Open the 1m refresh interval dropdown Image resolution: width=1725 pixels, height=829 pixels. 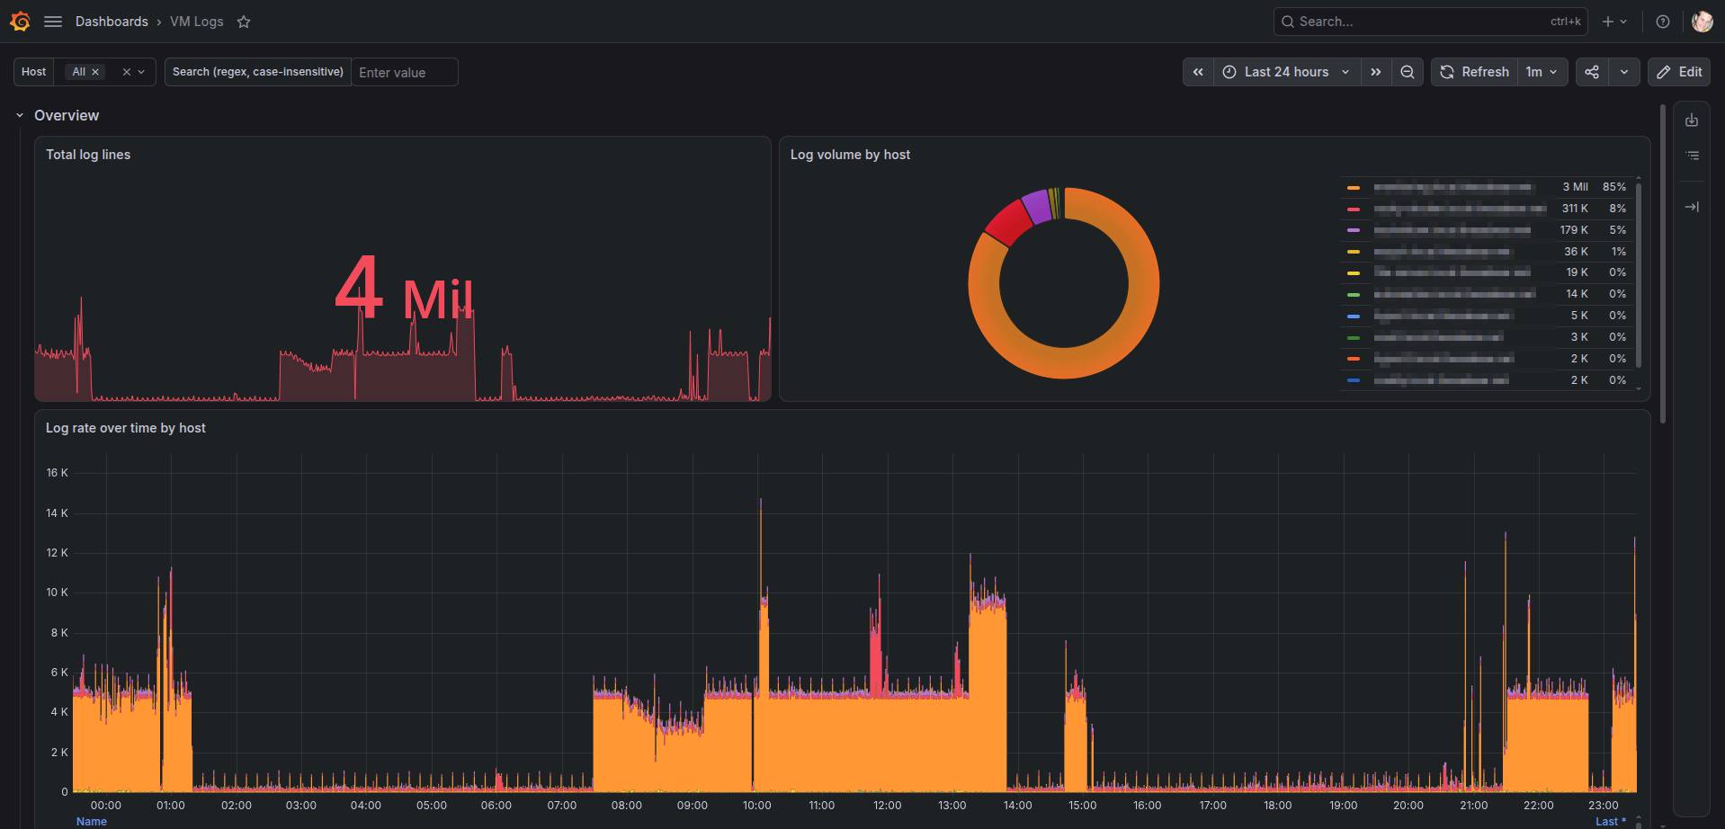coord(1542,72)
